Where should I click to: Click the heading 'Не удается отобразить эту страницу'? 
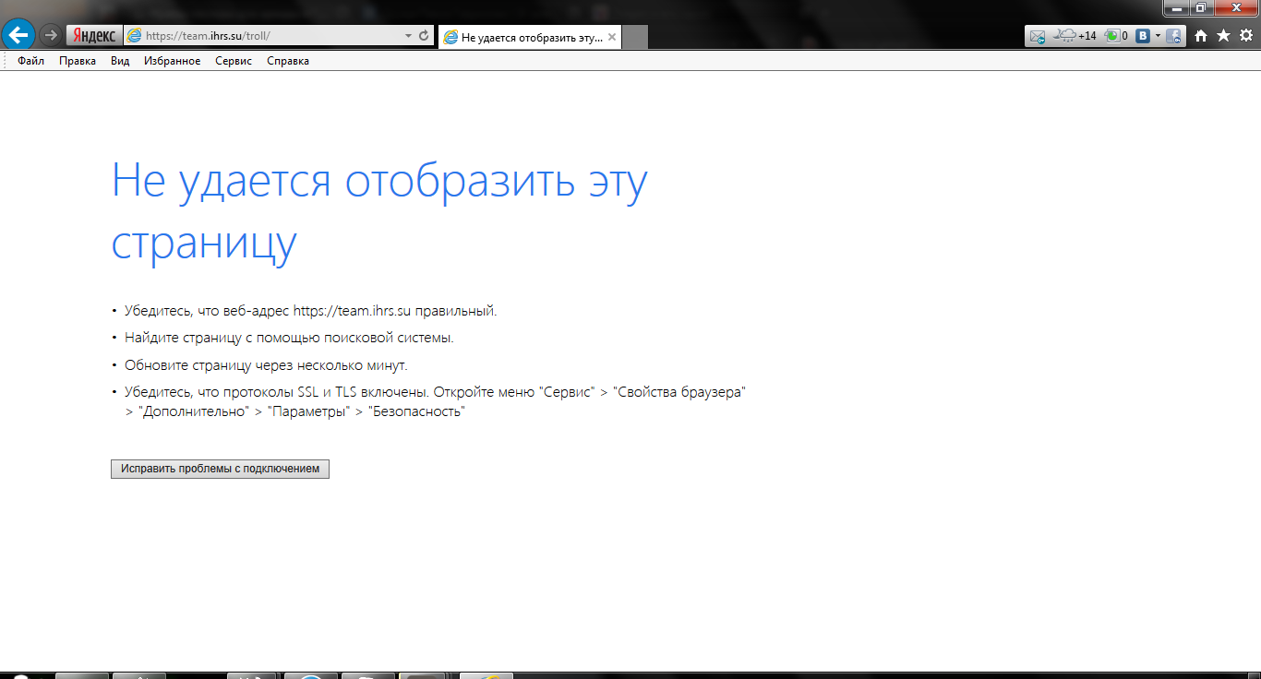tap(379, 211)
